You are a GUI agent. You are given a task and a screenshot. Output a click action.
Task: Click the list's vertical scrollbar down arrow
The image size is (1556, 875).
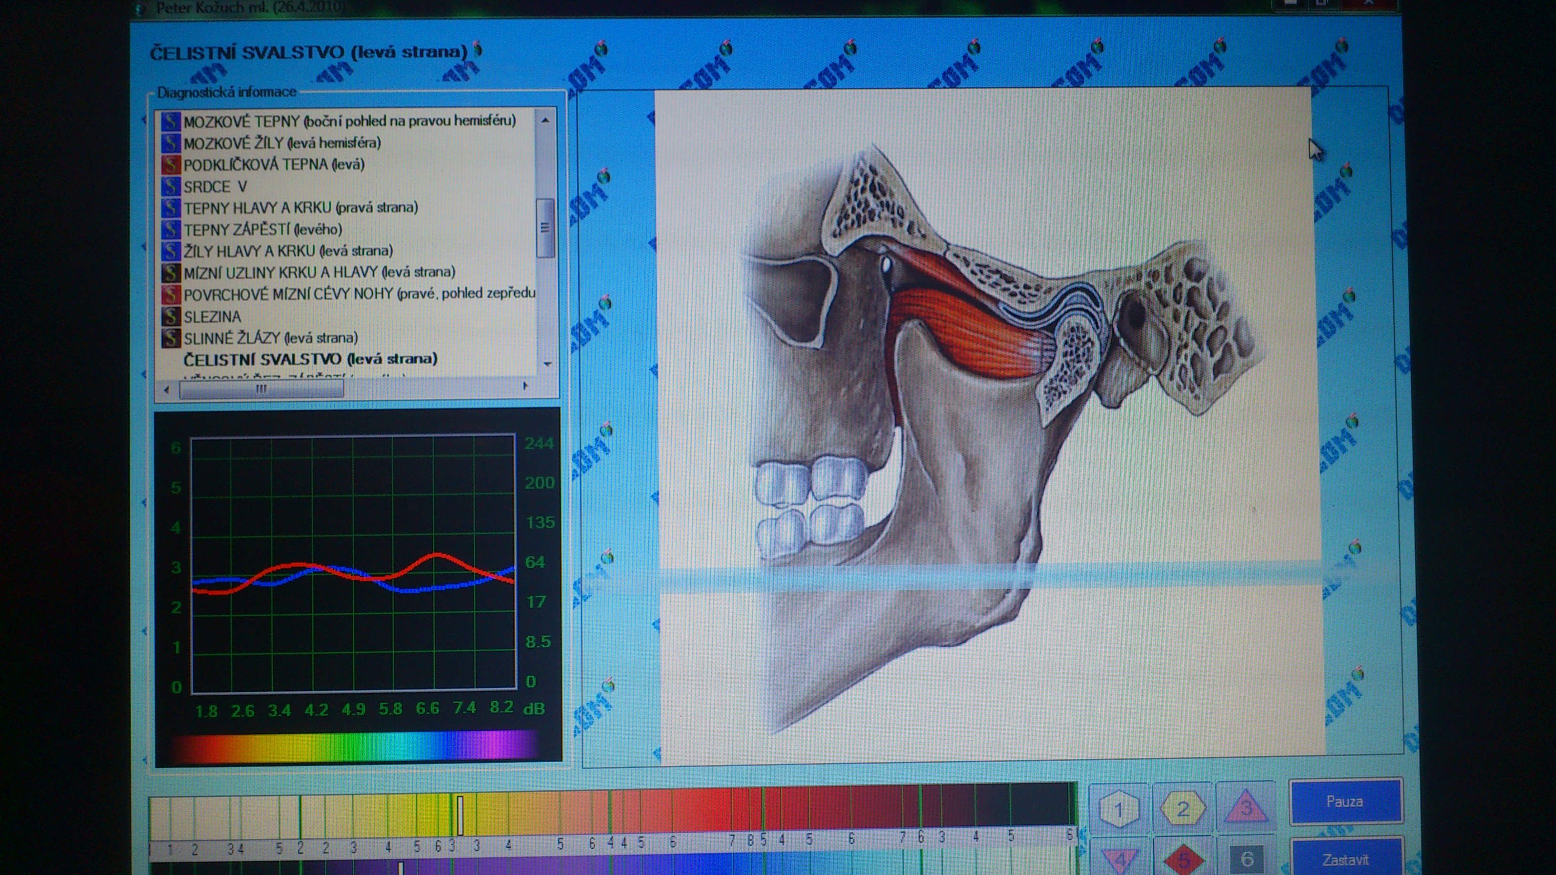[x=547, y=364]
